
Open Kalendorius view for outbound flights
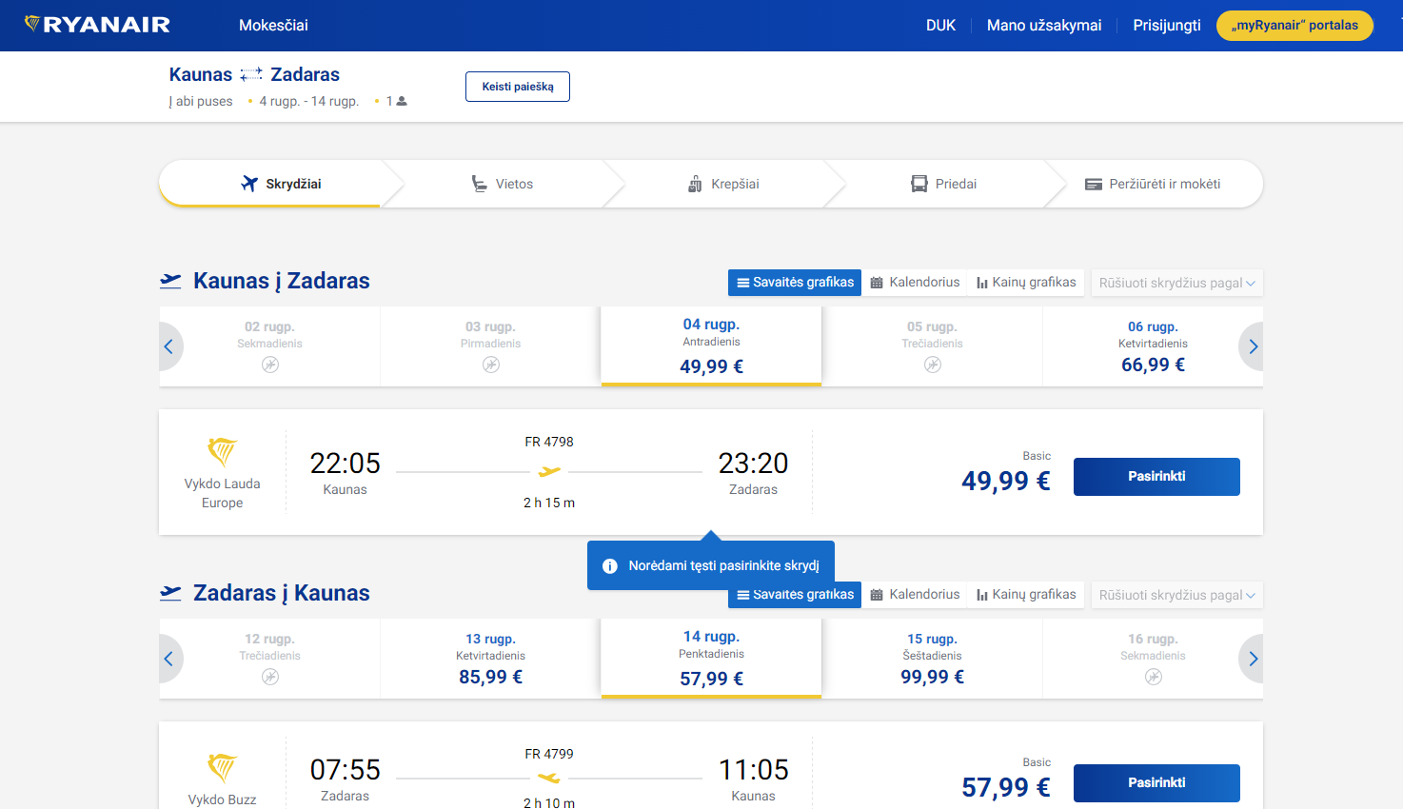click(914, 283)
